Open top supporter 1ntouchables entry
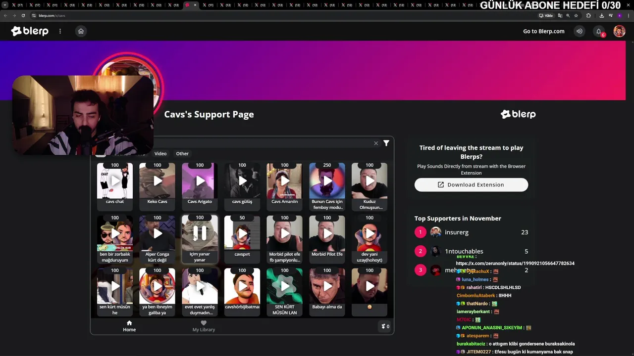 [x=471, y=251]
